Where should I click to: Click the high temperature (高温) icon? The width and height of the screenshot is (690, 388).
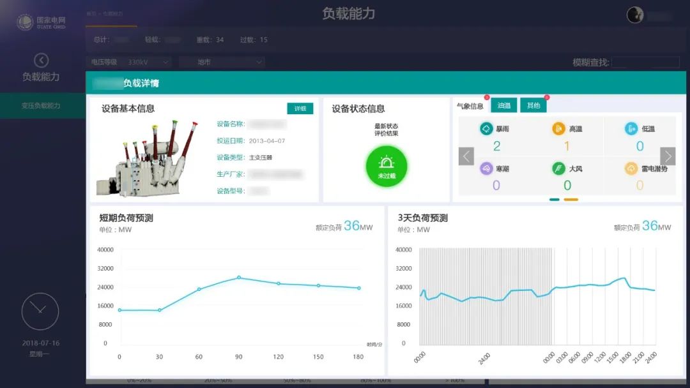tap(558, 129)
